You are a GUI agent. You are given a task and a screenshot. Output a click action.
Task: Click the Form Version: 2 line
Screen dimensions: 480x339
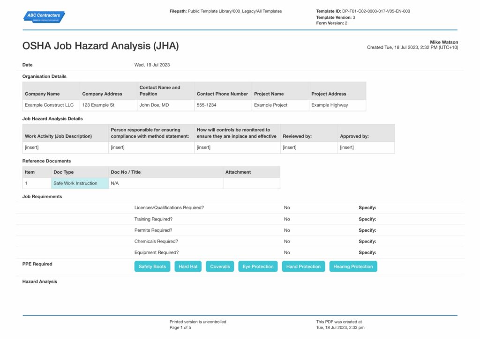tap(331, 23)
